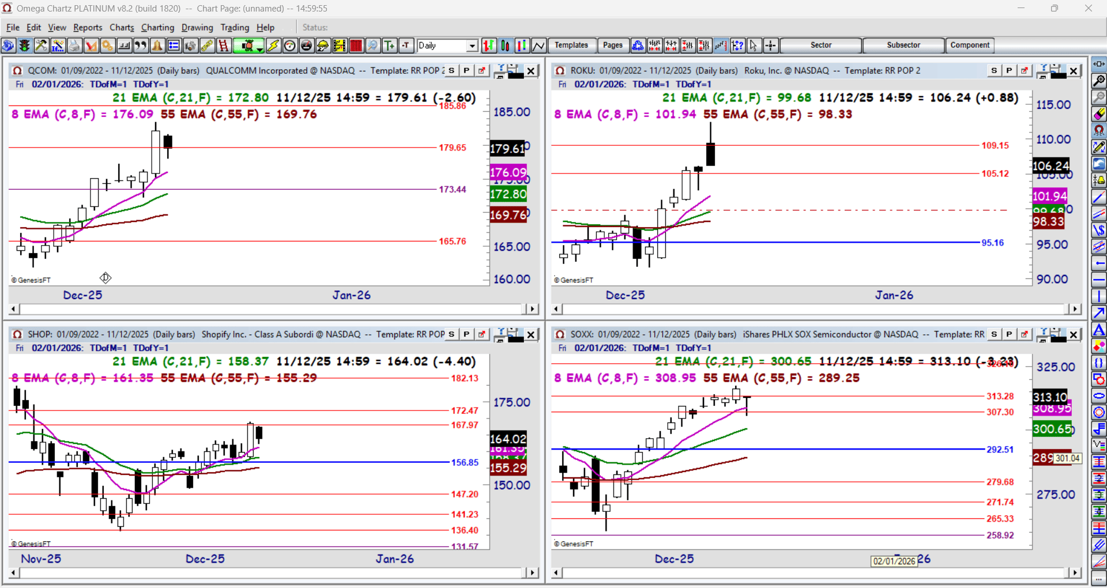Toggle the S button on the QCOM chart
Screen dimensions: 1107x588
pos(451,70)
